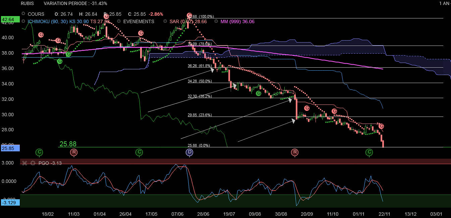This screenshot has width=451, height=218.
Task: Click the red G marker near 11/10
Action: pos(334,111)
